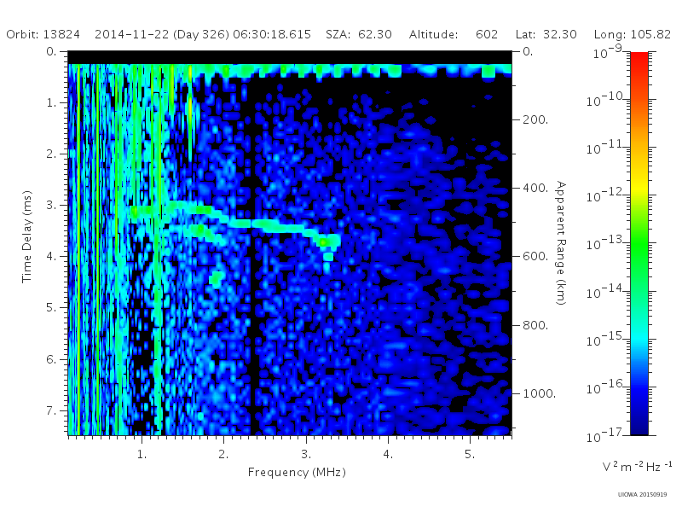
Task: Click the red top of the colorbar
Action: click(x=639, y=61)
